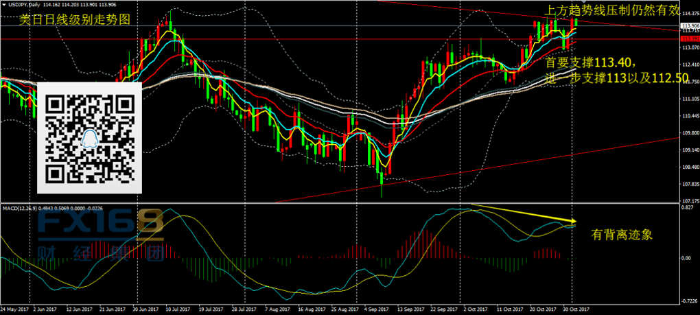Image resolution: width=700 pixels, height=315 pixels.
Task: Click the 30 Oct 2017 date label
Action: pos(575,310)
